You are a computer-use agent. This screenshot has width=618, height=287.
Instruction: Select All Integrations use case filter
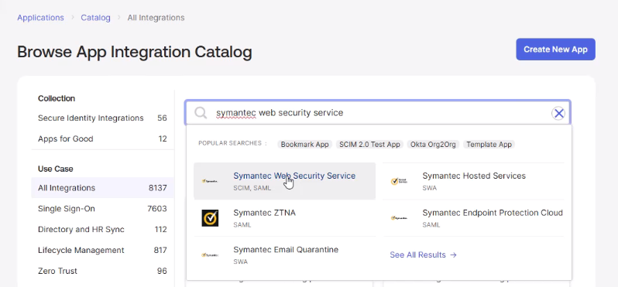(102, 188)
